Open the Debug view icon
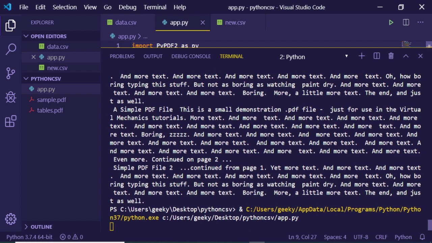The image size is (432, 243). click(x=11, y=98)
